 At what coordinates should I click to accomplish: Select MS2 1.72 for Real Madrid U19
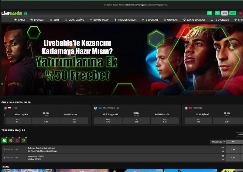coord(165,121)
